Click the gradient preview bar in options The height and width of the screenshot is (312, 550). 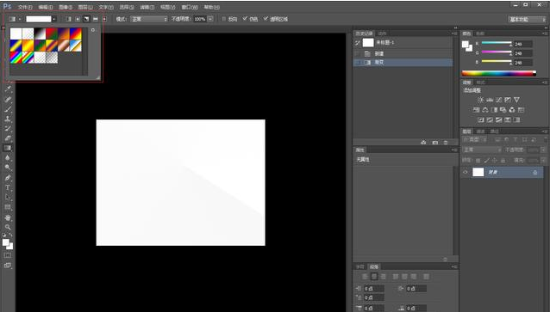39,19
